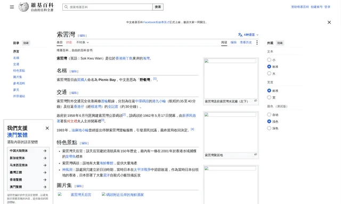
Task: Edit the 特色景點 section
Action: [84, 143]
